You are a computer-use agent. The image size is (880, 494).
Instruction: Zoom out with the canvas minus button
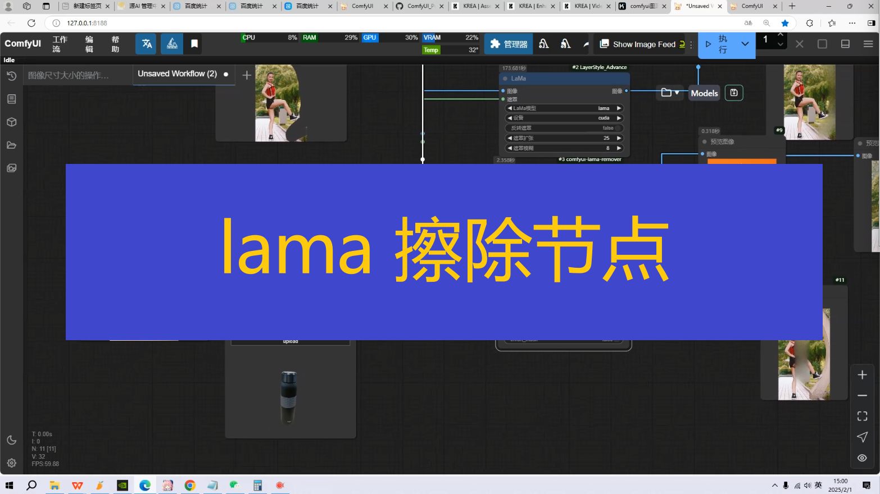[862, 396]
